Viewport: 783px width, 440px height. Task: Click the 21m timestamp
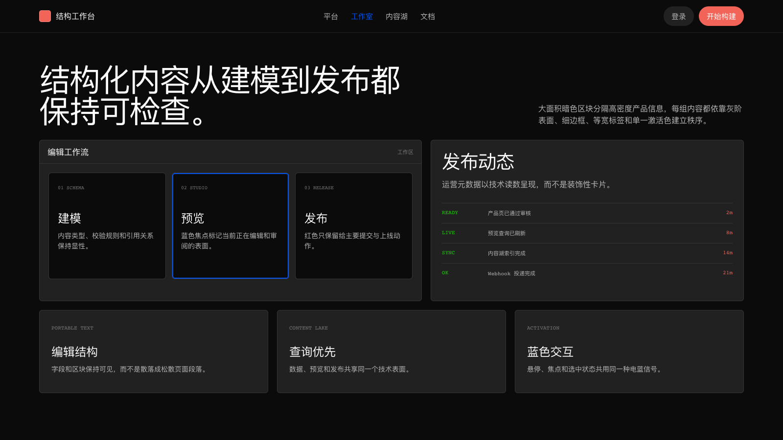pyautogui.click(x=728, y=273)
